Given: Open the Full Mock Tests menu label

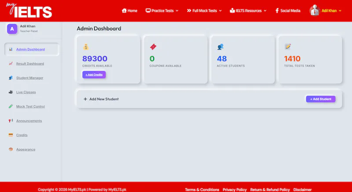Looking at the screenshot, I should tap(205, 11).
